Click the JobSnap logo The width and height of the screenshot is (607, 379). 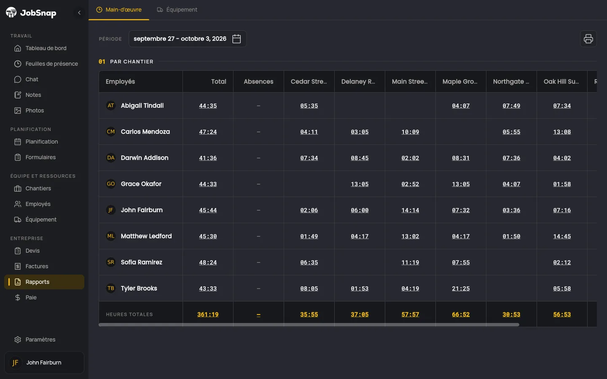31,13
